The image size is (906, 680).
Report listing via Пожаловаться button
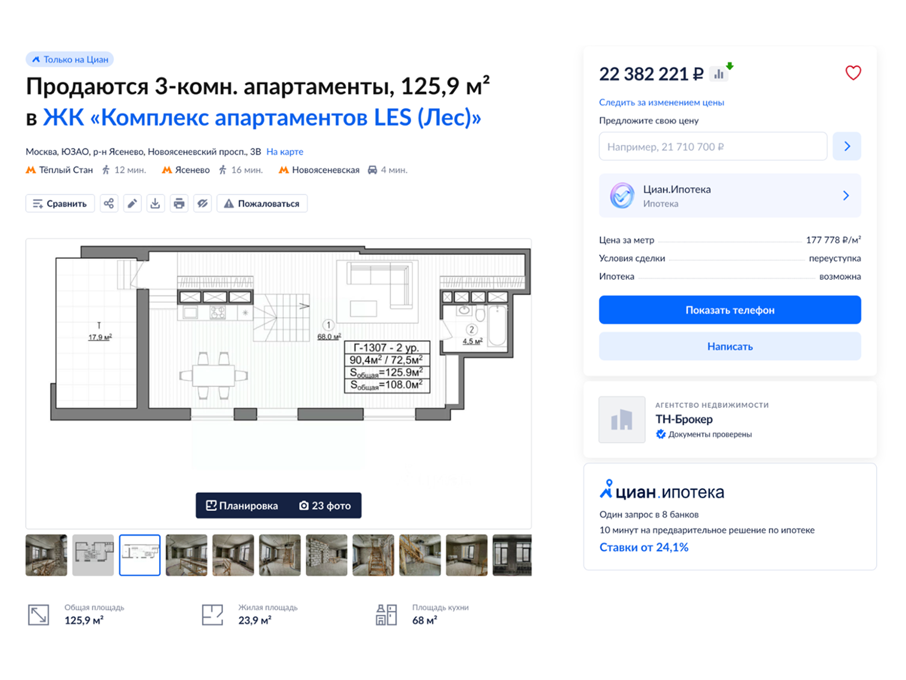pyautogui.click(x=262, y=203)
